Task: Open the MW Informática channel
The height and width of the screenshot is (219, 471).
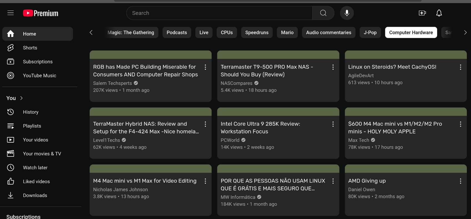Action: [x=238, y=197]
